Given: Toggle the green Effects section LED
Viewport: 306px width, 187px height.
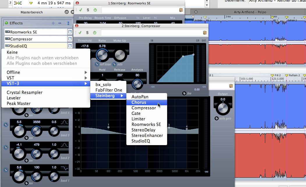Looking at the screenshot, I should [6, 23].
